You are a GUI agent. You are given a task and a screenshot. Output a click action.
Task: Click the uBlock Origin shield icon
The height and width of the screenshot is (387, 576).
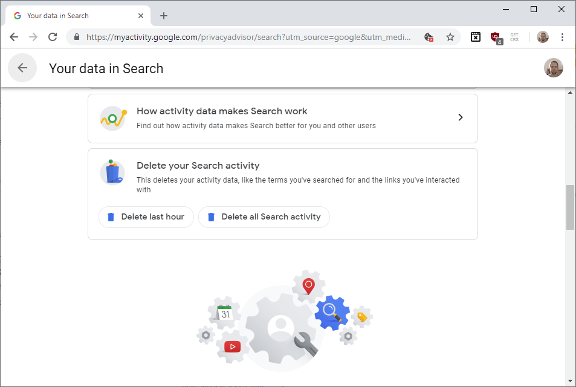495,36
